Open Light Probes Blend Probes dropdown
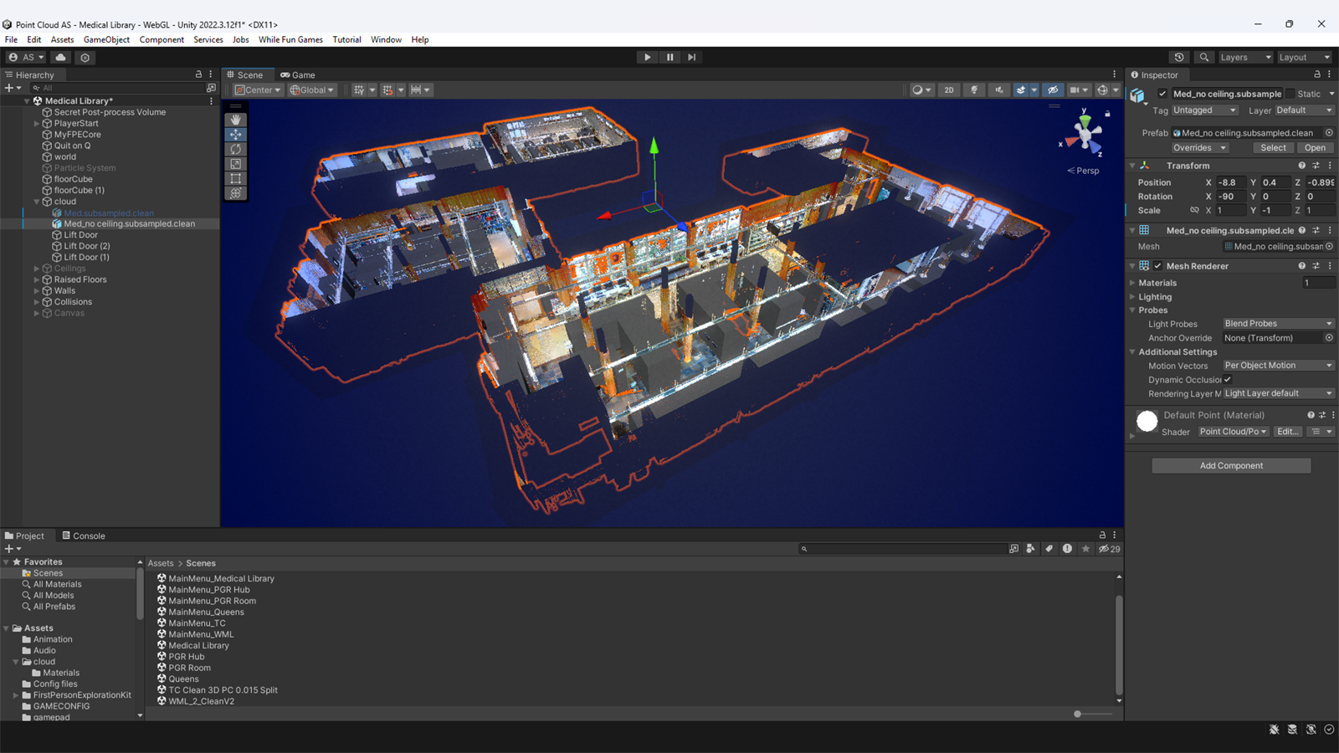Image resolution: width=1339 pixels, height=753 pixels. click(1279, 324)
